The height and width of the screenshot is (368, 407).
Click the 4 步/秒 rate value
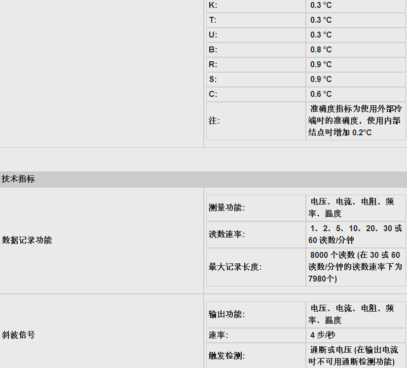point(323,335)
